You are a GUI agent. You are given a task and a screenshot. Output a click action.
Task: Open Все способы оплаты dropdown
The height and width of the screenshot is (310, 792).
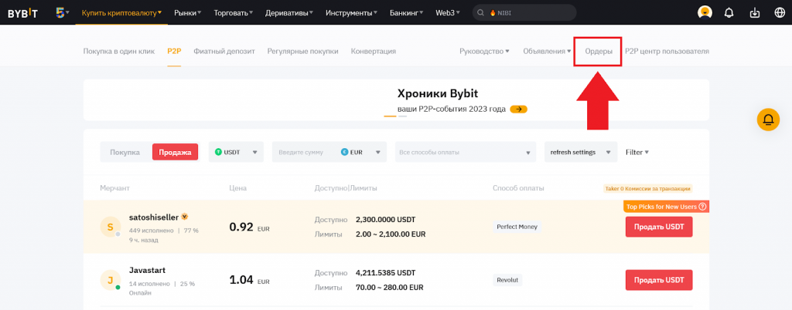[465, 152]
